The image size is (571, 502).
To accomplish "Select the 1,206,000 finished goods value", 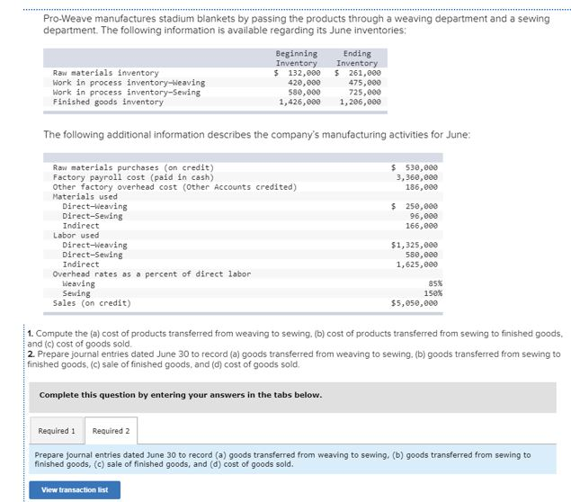I will [361, 102].
